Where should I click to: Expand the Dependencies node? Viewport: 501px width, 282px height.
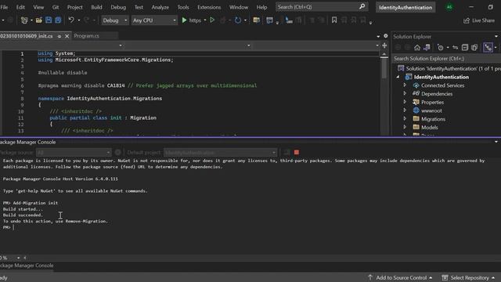[x=405, y=94]
